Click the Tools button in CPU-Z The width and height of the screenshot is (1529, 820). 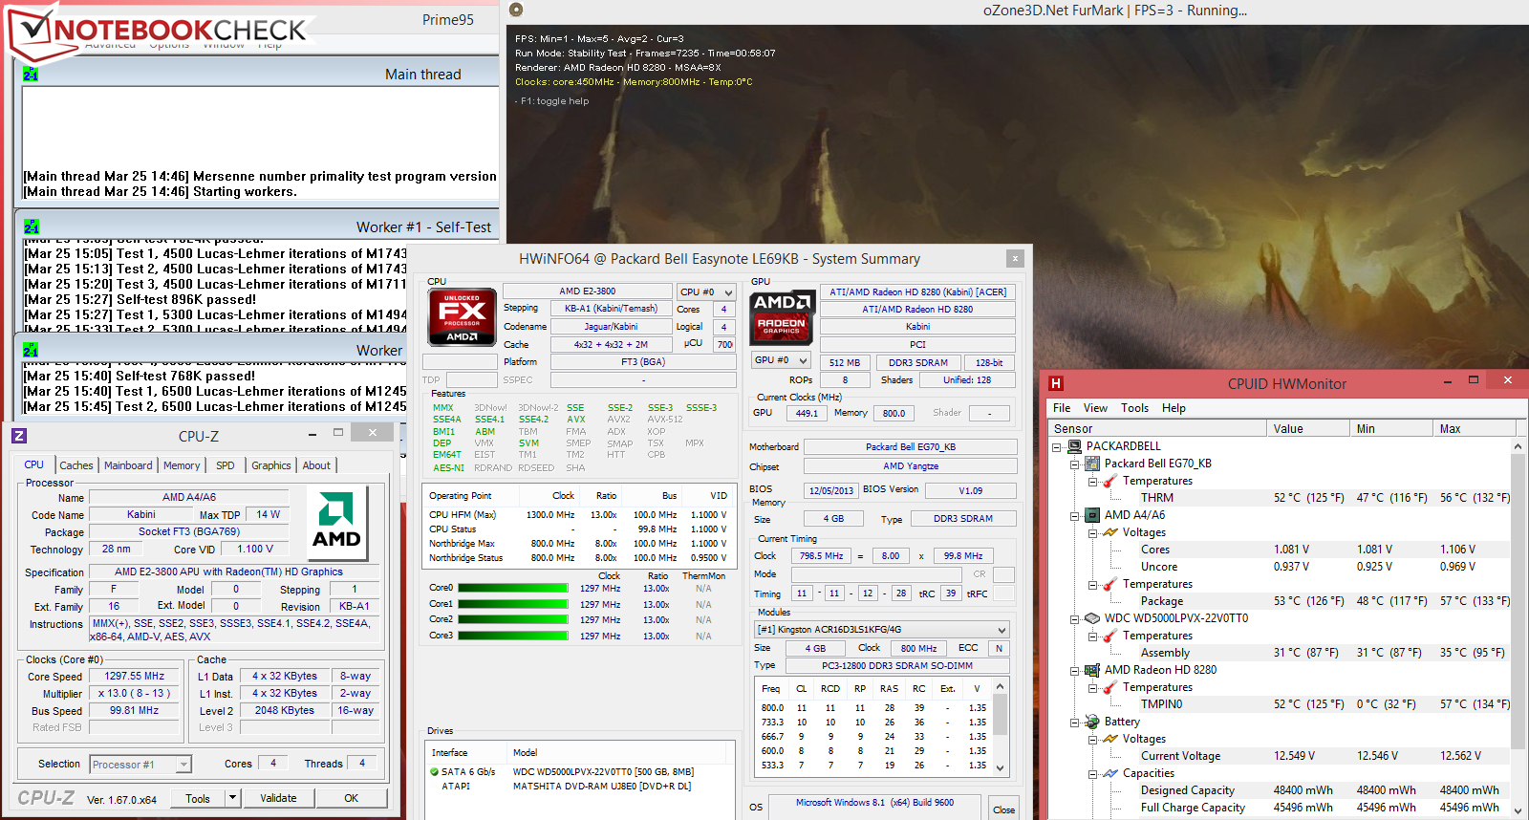click(198, 798)
